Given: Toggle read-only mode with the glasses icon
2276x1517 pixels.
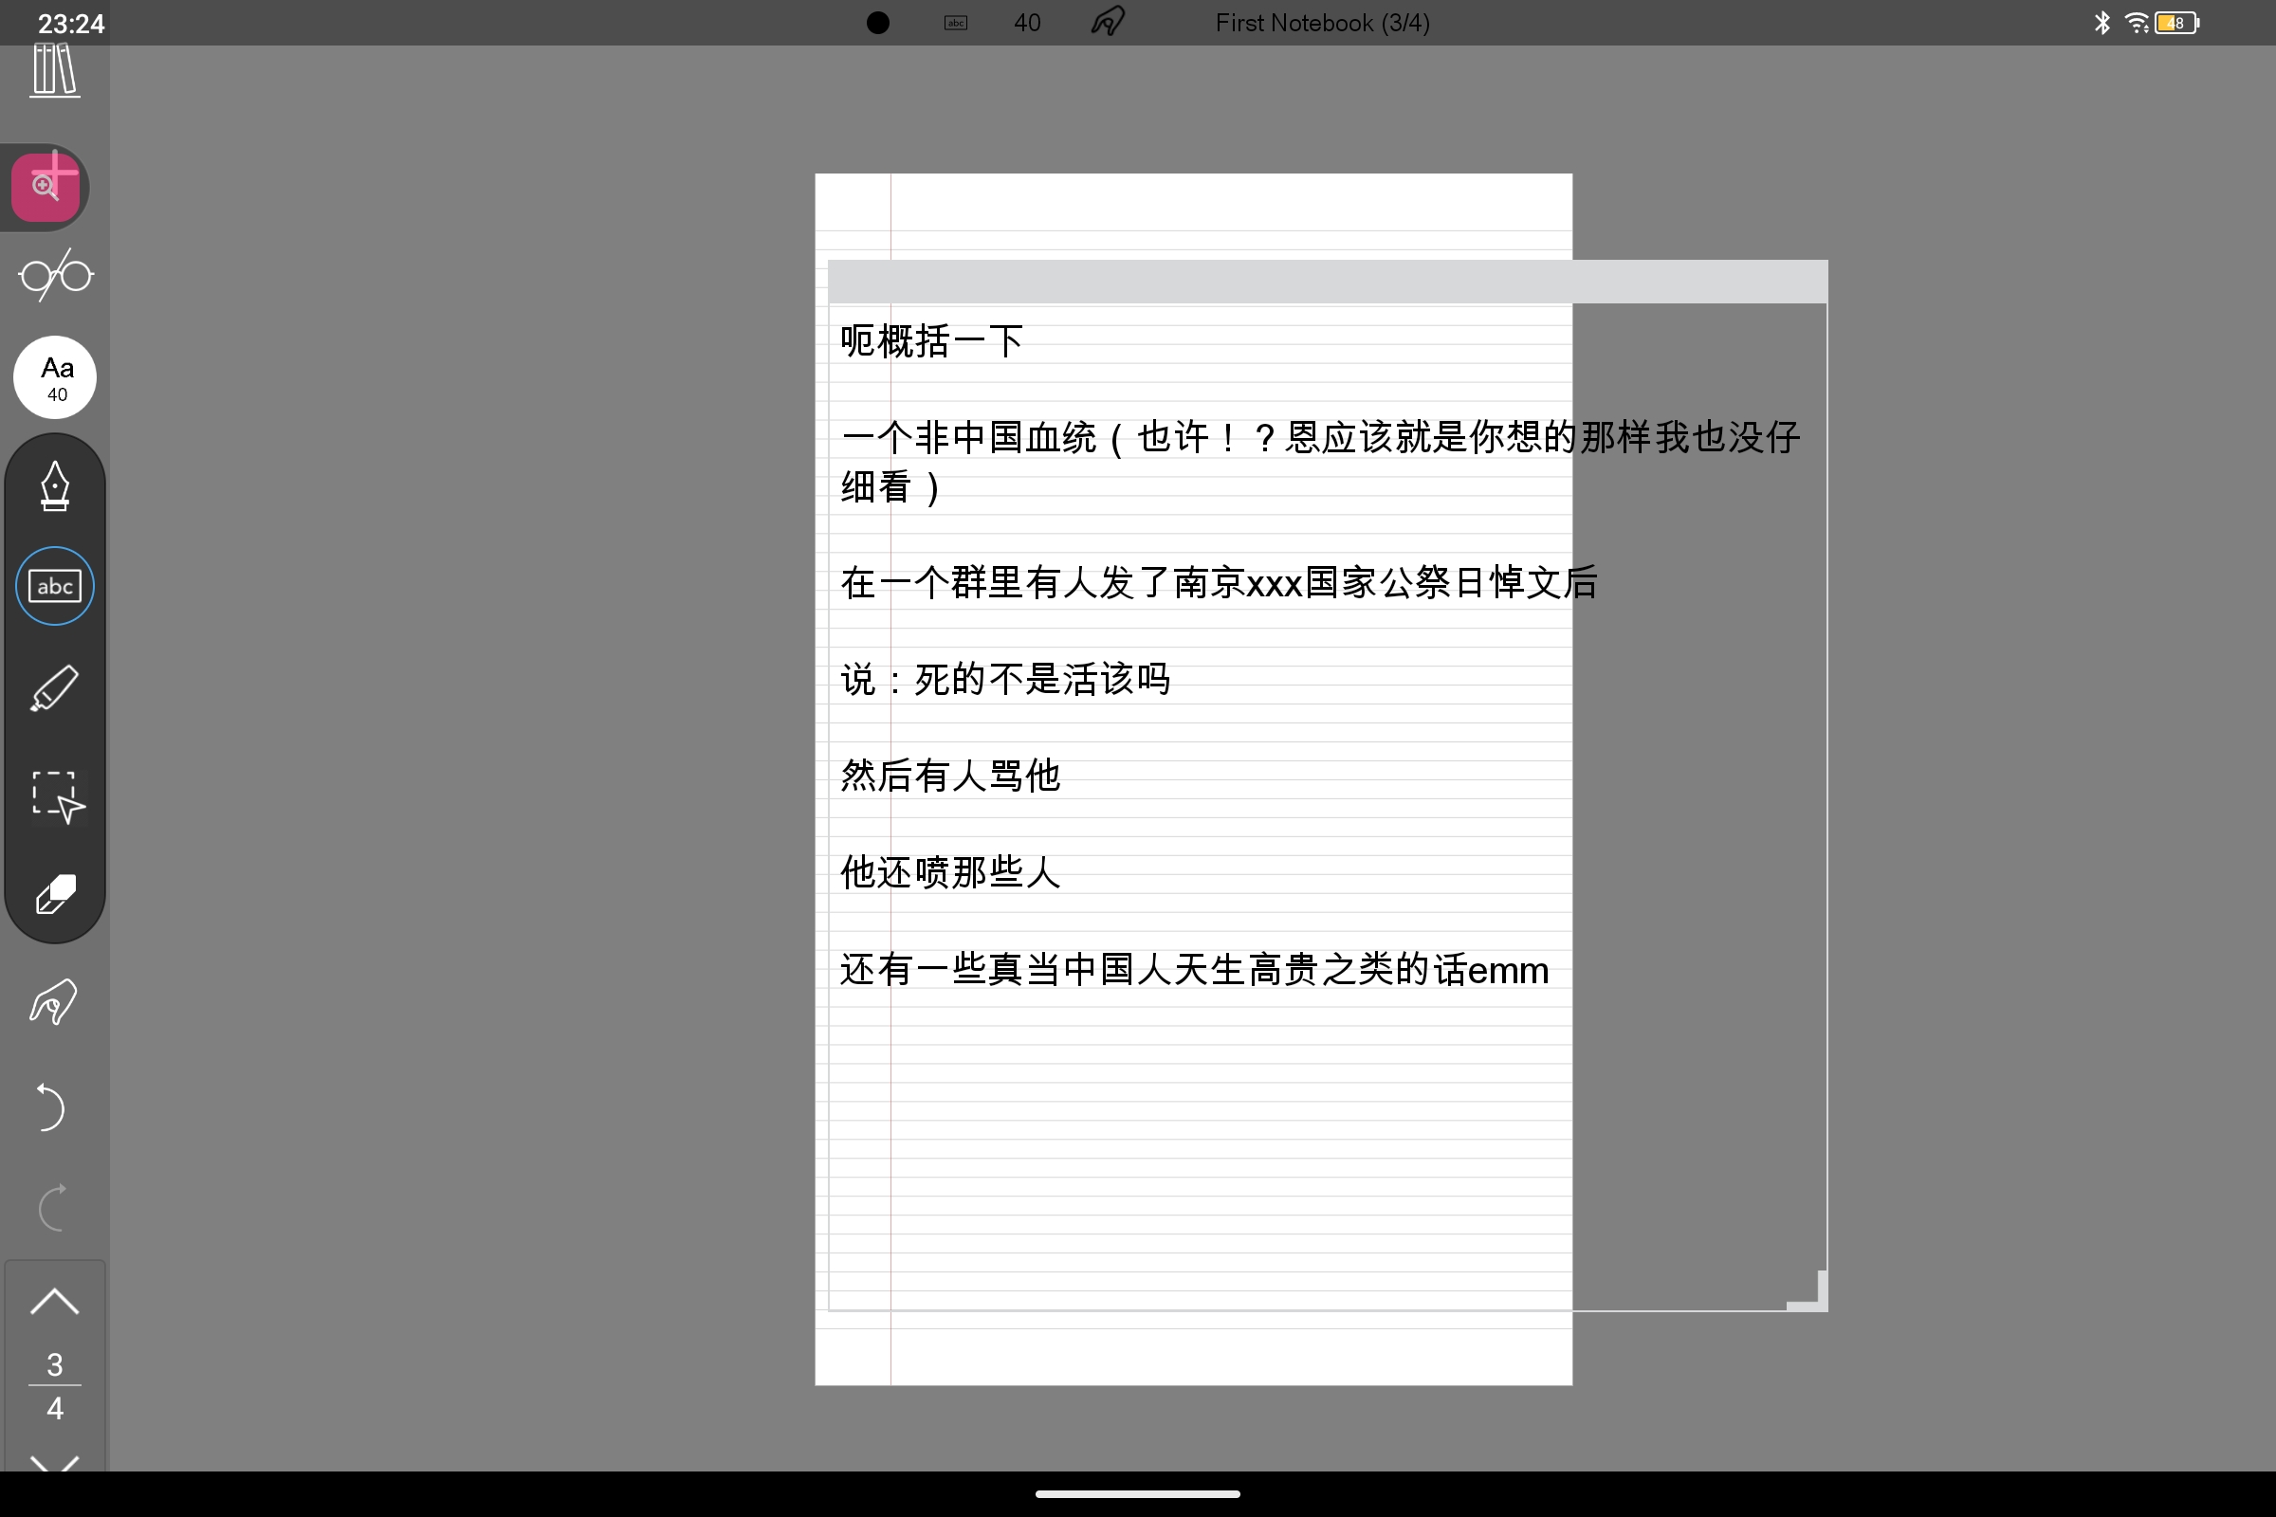Looking at the screenshot, I should pyautogui.click(x=54, y=276).
